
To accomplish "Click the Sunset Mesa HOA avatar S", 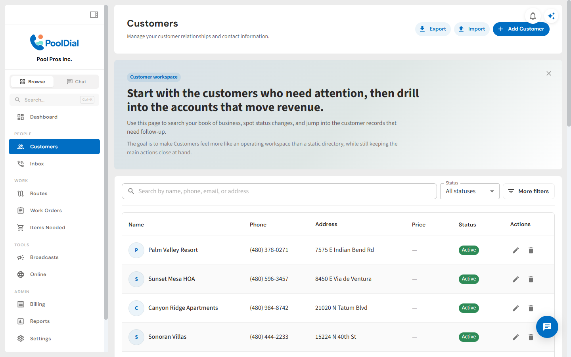I will (136, 279).
